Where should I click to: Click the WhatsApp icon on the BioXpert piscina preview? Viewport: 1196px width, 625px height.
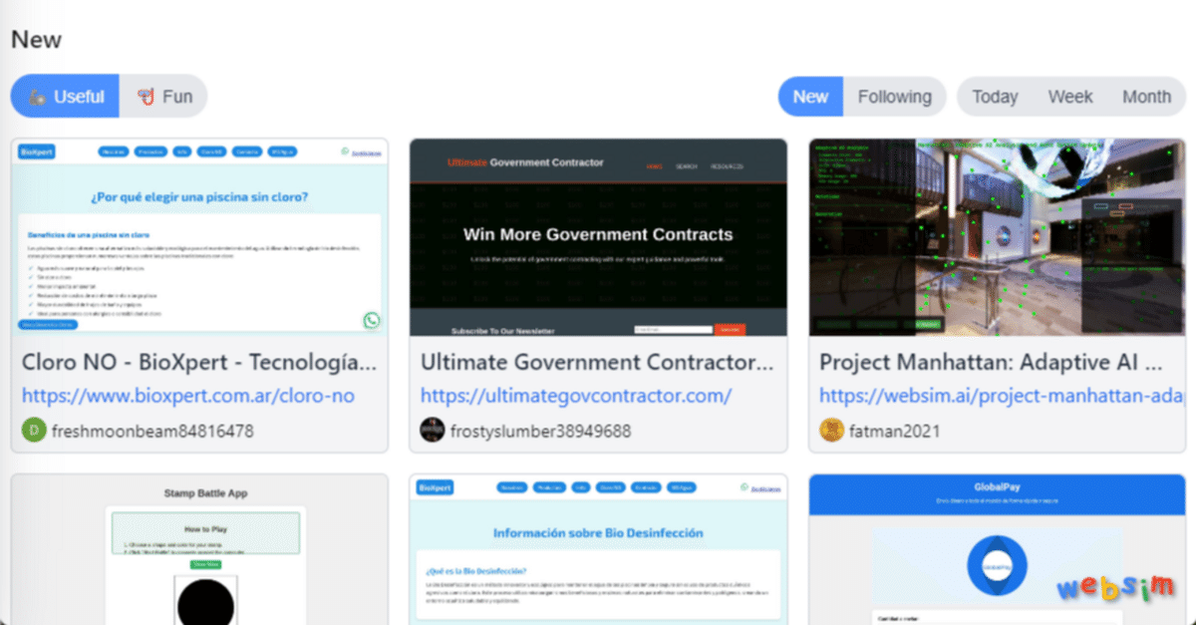point(371,320)
